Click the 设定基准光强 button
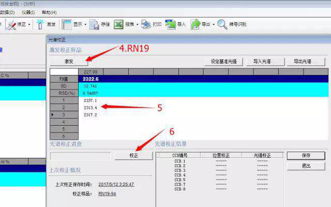The width and height of the screenshot is (331, 207). click(223, 61)
